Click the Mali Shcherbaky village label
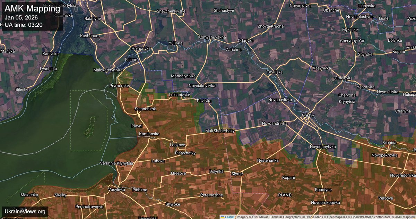This screenshot has width=416, height=219. pos(220,131)
